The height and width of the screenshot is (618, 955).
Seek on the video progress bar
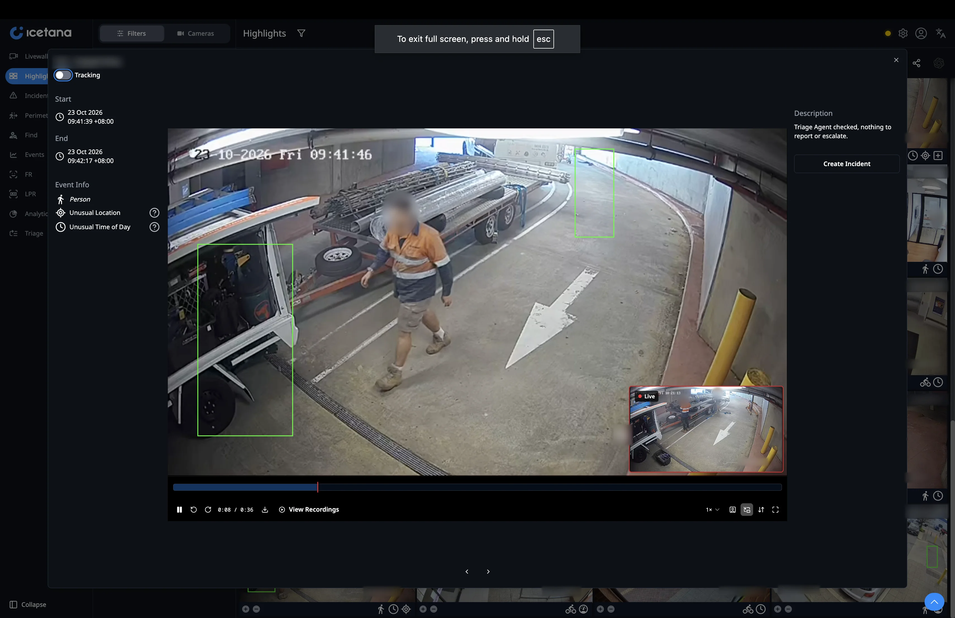[477, 487]
